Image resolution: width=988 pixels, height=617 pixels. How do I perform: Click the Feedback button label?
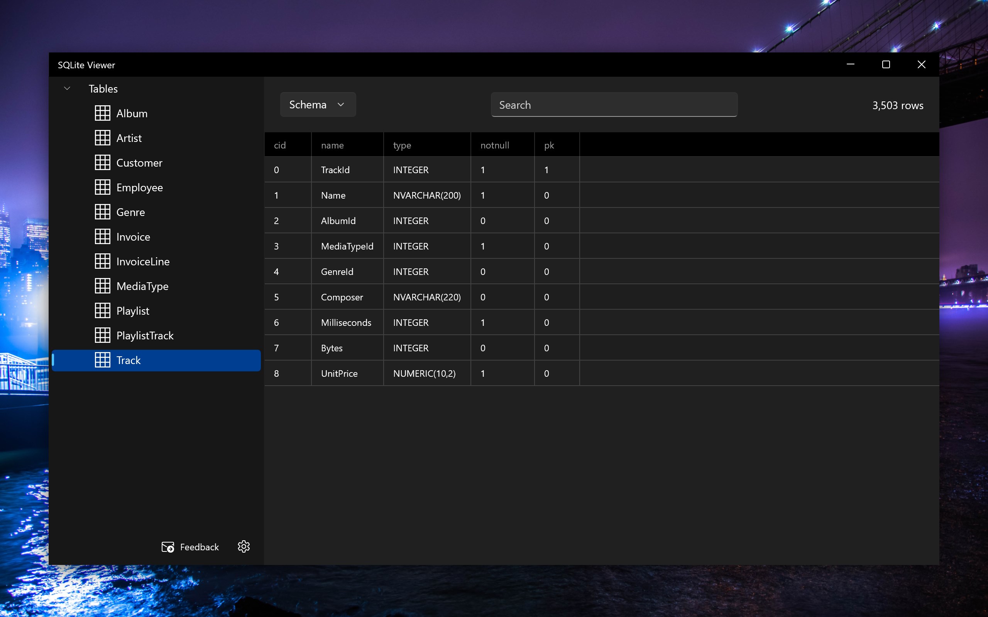click(x=199, y=547)
